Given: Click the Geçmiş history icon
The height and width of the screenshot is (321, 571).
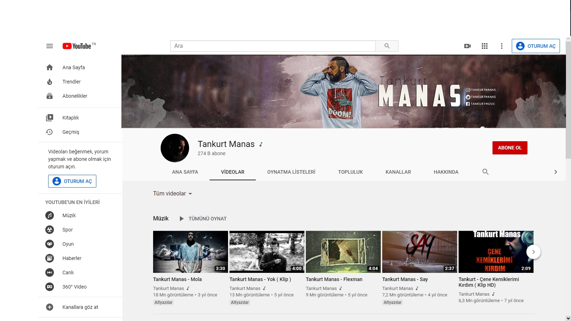Looking at the screenshot, I should [x=50, y=132].
